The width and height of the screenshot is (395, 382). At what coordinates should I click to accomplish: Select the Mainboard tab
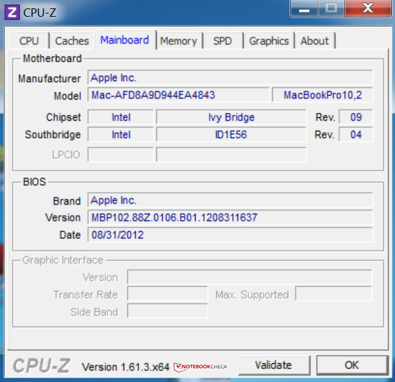125,40
